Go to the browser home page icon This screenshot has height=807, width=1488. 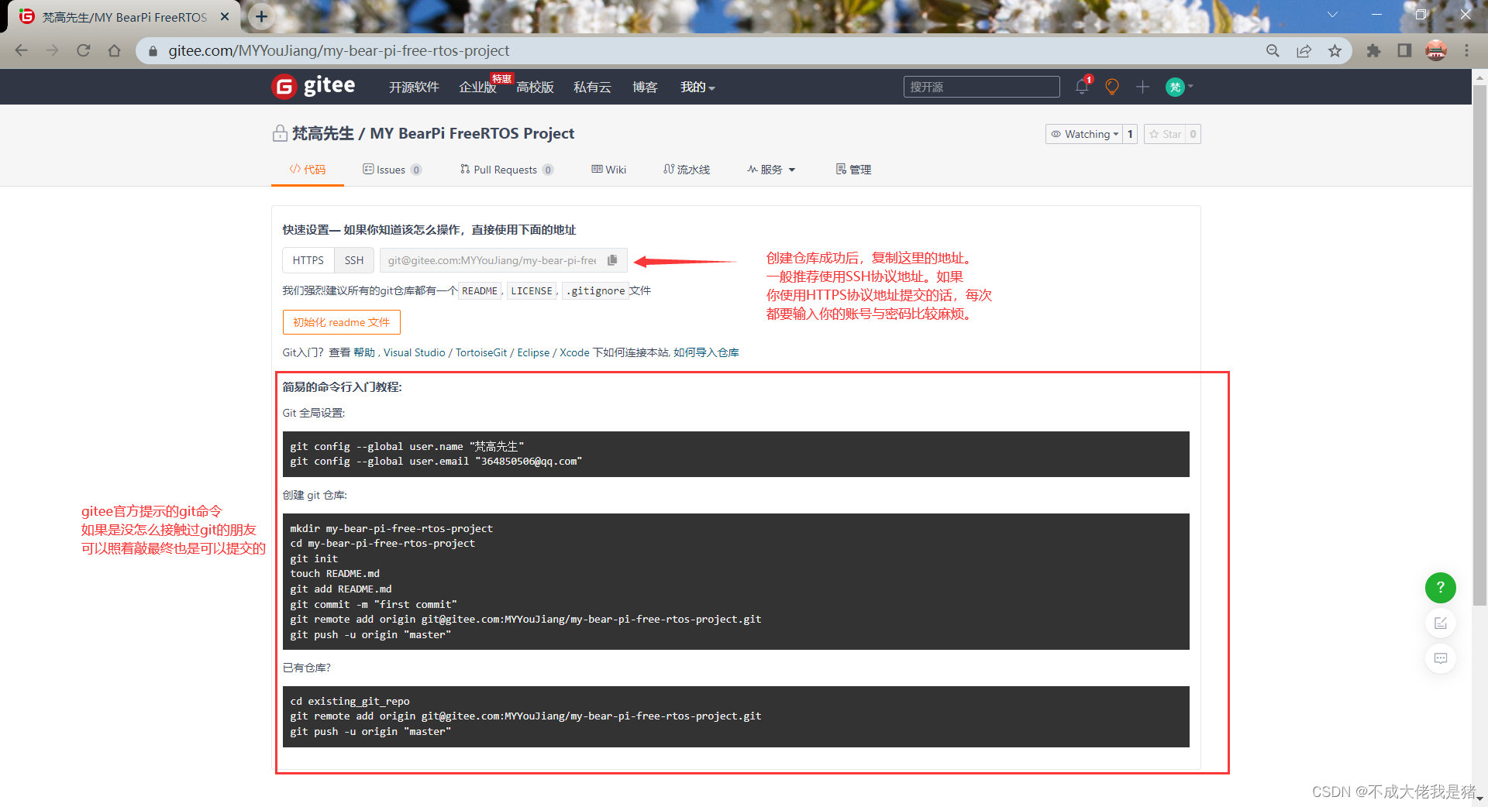tap(115, 50)
